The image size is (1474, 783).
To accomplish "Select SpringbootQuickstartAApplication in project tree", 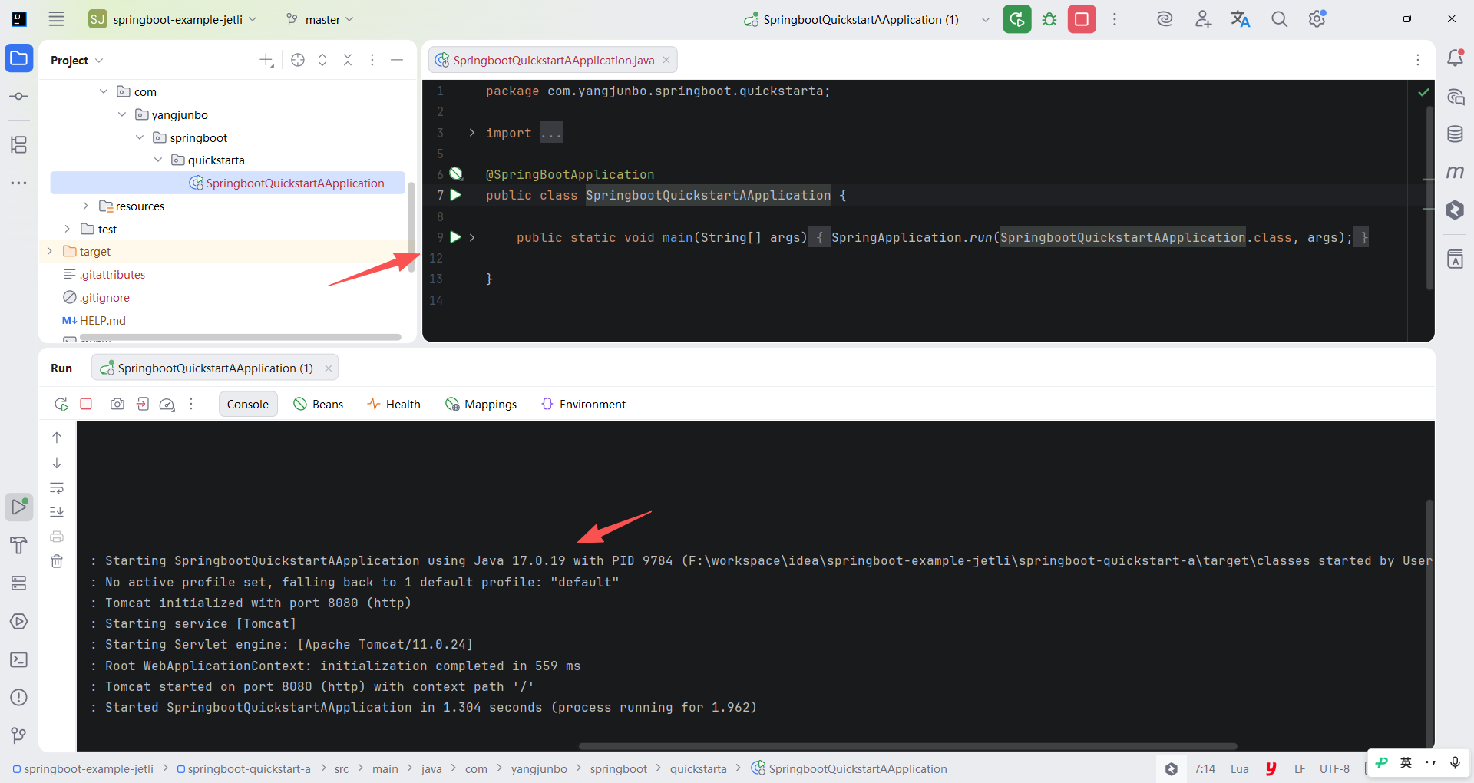I will (x=228, y=183).
